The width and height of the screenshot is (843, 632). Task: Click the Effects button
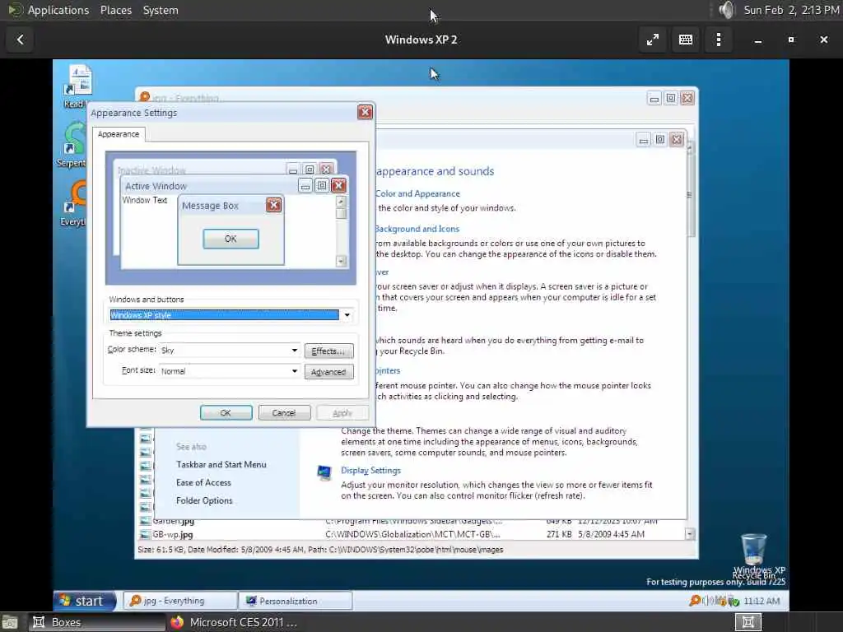[x=328, y=351]
